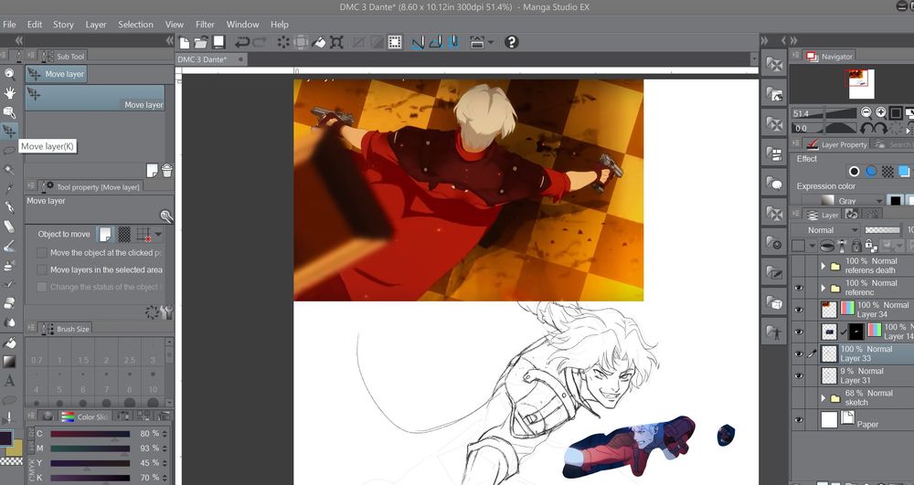Expand the 'referens death' folder
Screen dimensions: 914x485
click(824, 266)
